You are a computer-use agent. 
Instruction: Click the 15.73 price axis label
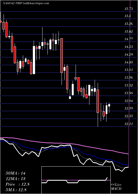tap(129, 9)
